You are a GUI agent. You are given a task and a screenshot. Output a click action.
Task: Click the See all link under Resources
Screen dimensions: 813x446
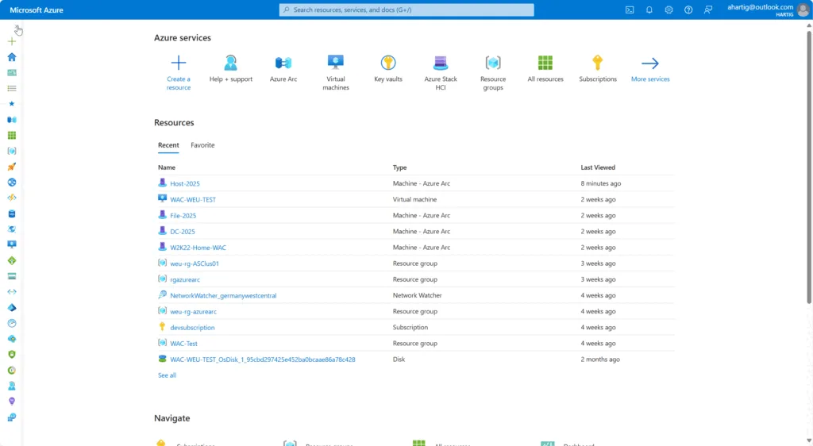point(167,375)
